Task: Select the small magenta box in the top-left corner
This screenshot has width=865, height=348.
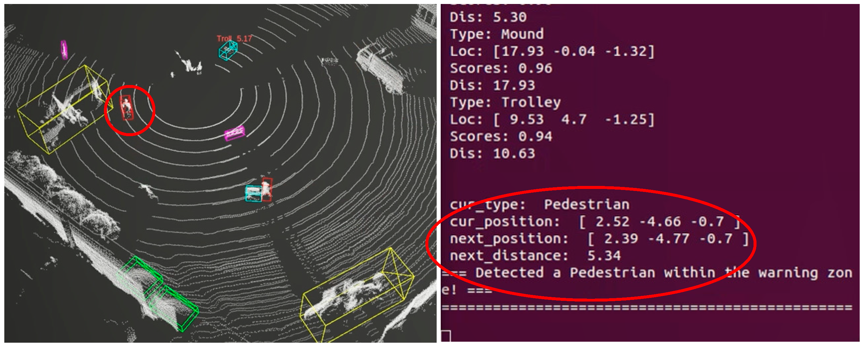Action: click(x=64, y=49)
